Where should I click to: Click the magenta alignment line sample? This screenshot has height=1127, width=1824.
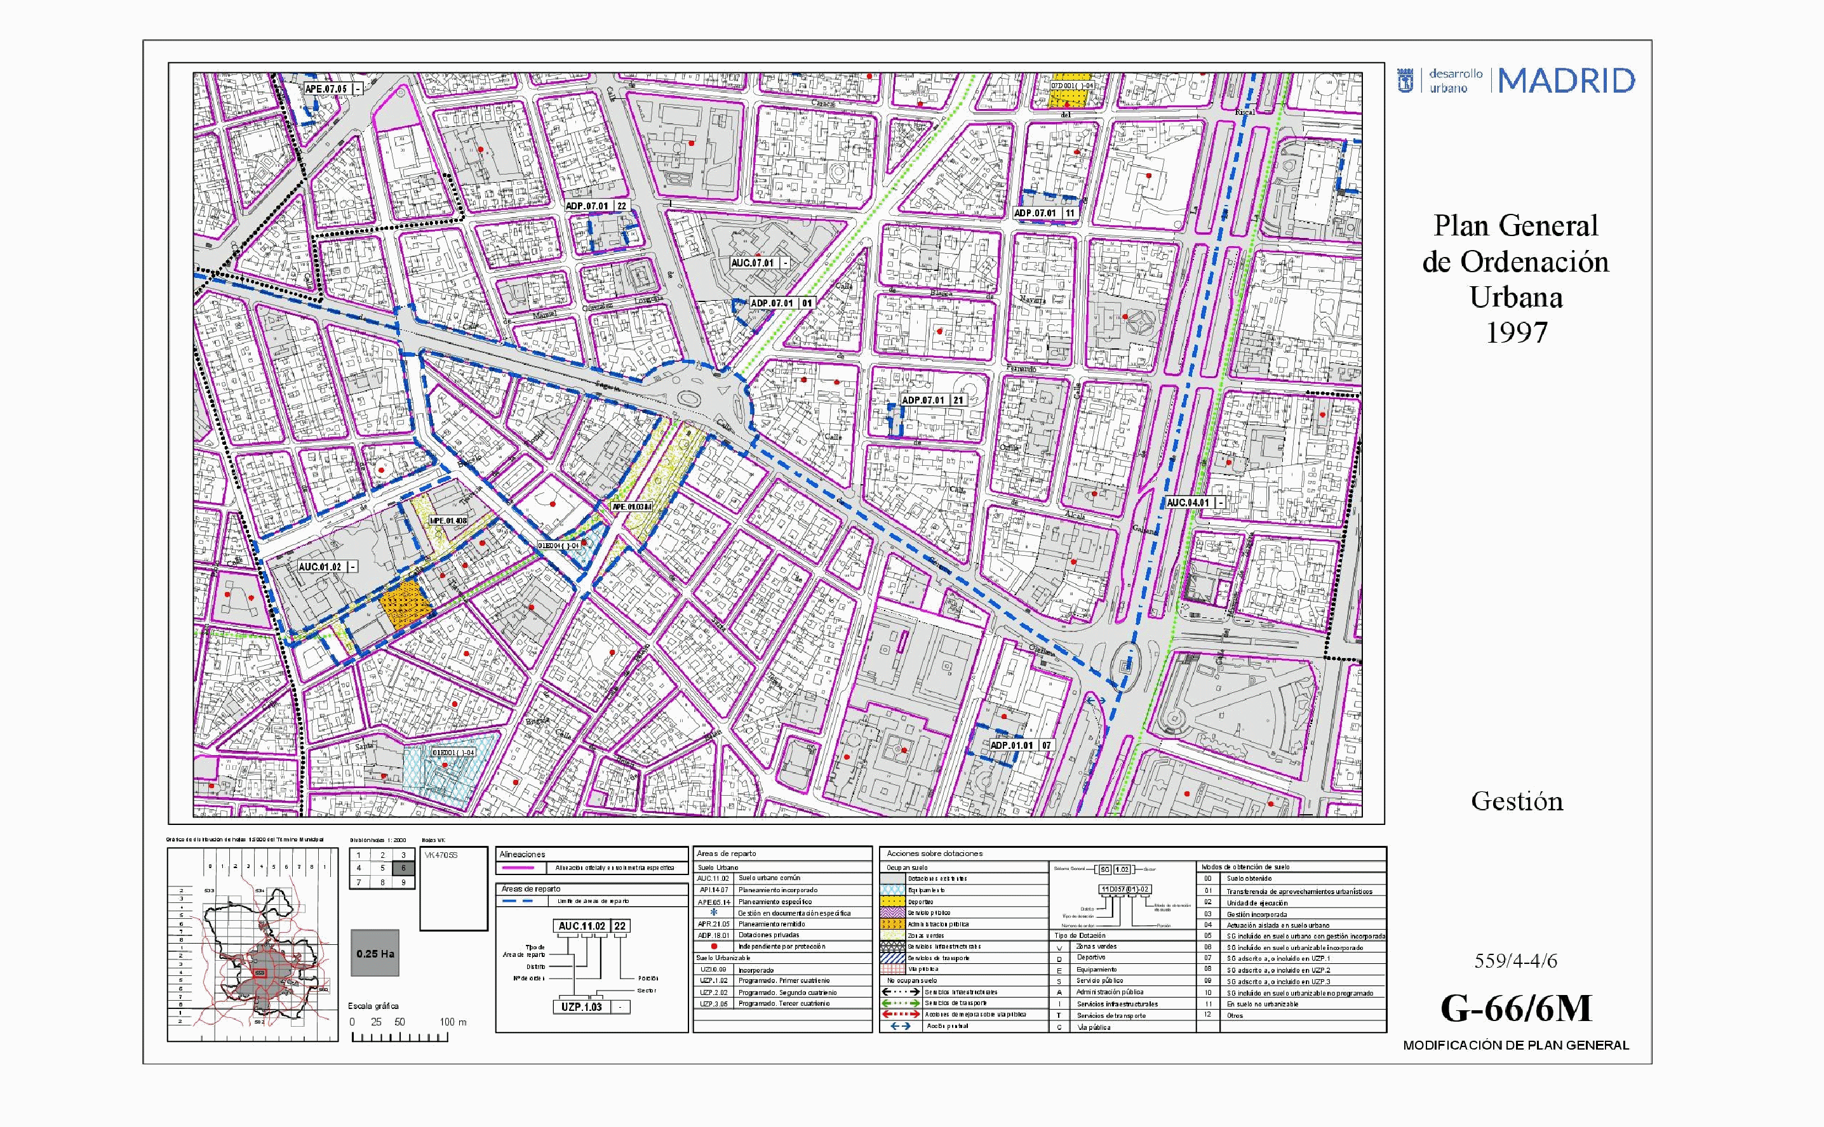[x=518, y=867]
